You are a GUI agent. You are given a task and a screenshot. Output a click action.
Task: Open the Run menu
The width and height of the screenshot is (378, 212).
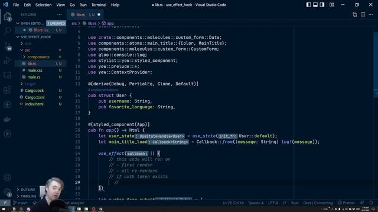click(83, 5)
